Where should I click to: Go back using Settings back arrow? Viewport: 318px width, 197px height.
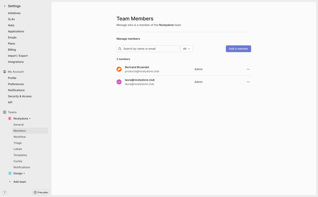click(x=5, y=6)
